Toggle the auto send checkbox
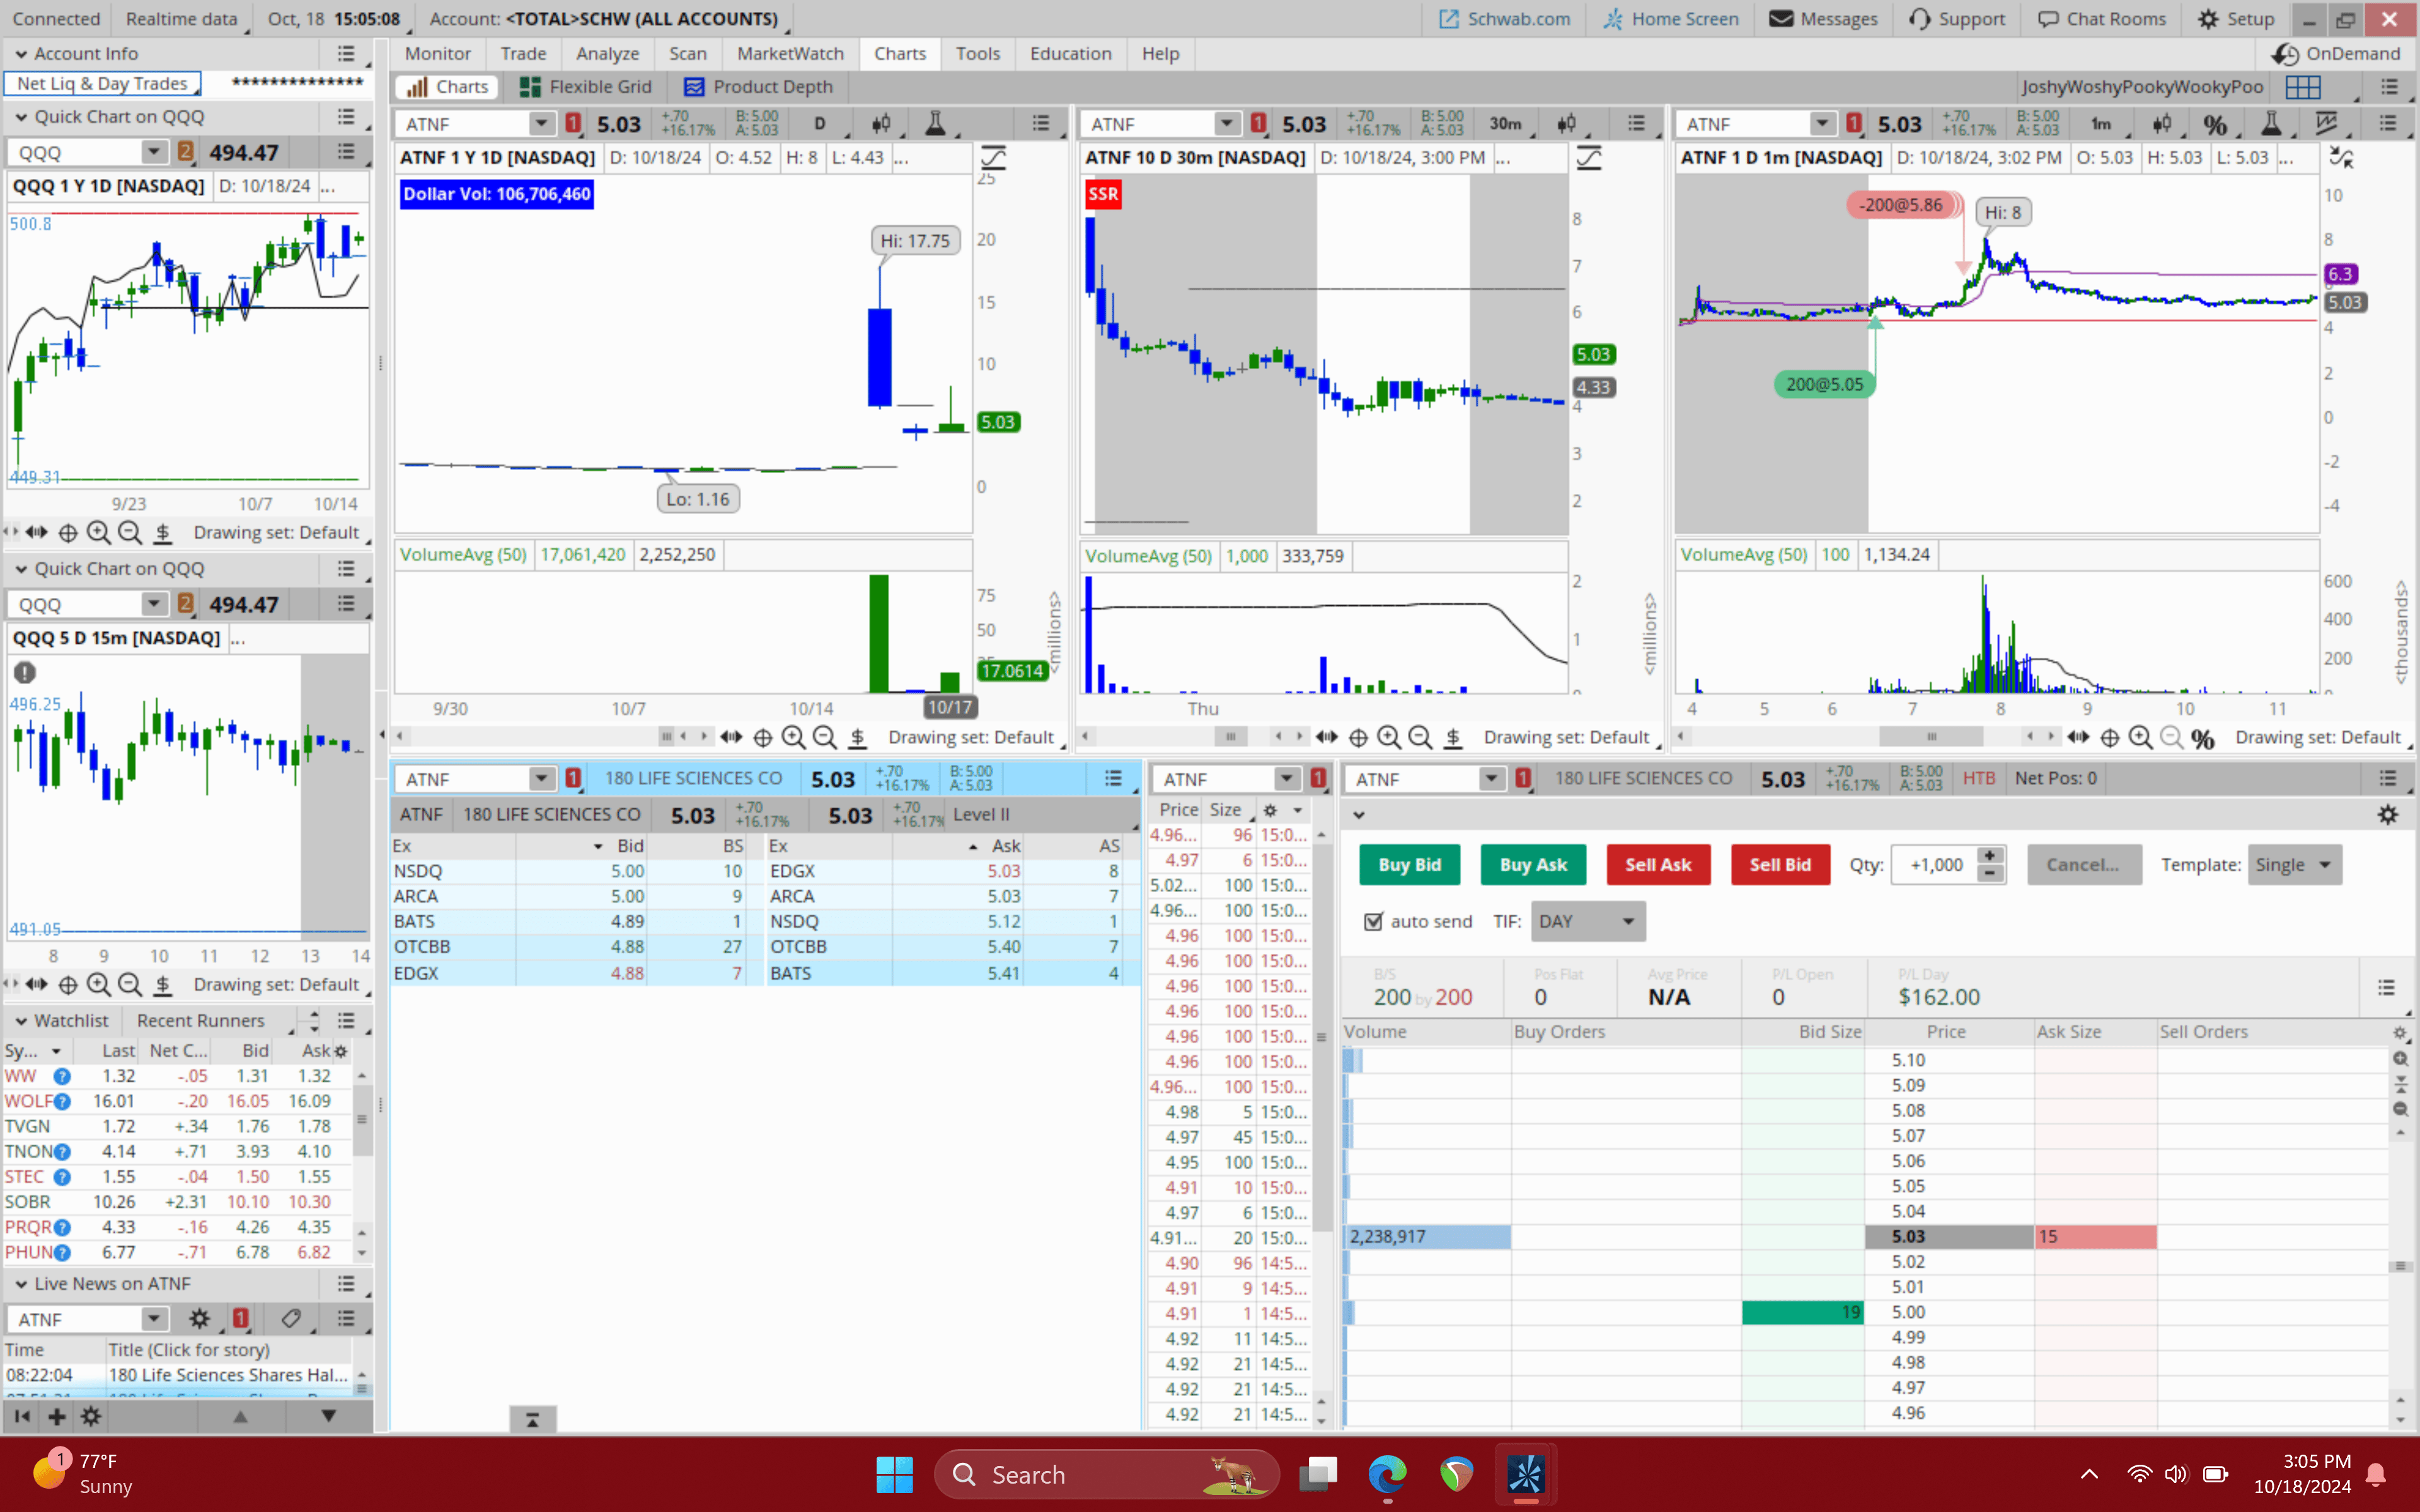The height and width of the screenshot is (1512, 2420). [x=1374, y=921]
